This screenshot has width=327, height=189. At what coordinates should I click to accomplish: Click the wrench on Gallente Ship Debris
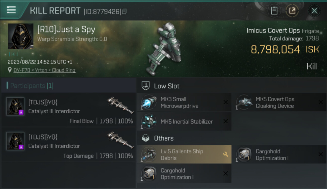coord(225,154)
